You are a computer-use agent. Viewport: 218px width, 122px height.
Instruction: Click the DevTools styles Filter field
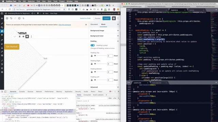point(92,98)
